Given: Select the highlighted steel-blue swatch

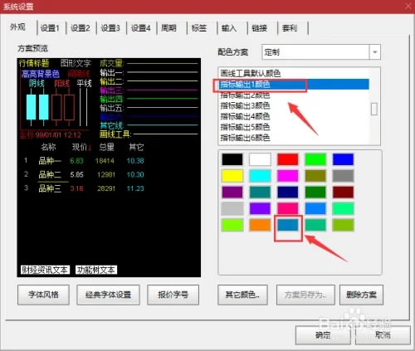Looking at the screenshot, I should [288, 225].
